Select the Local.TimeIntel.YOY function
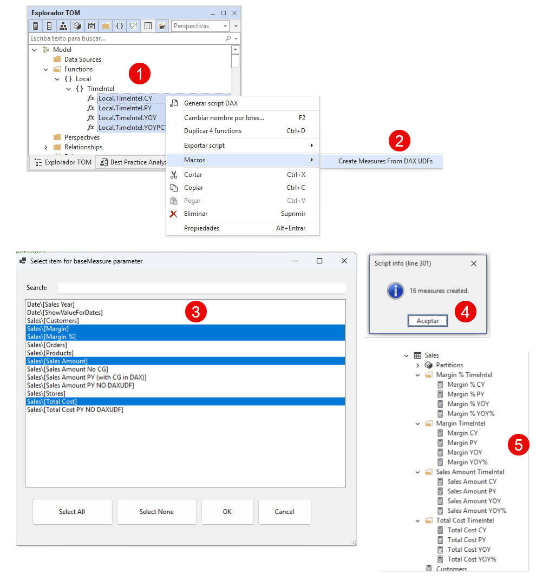 pos(127,118)
